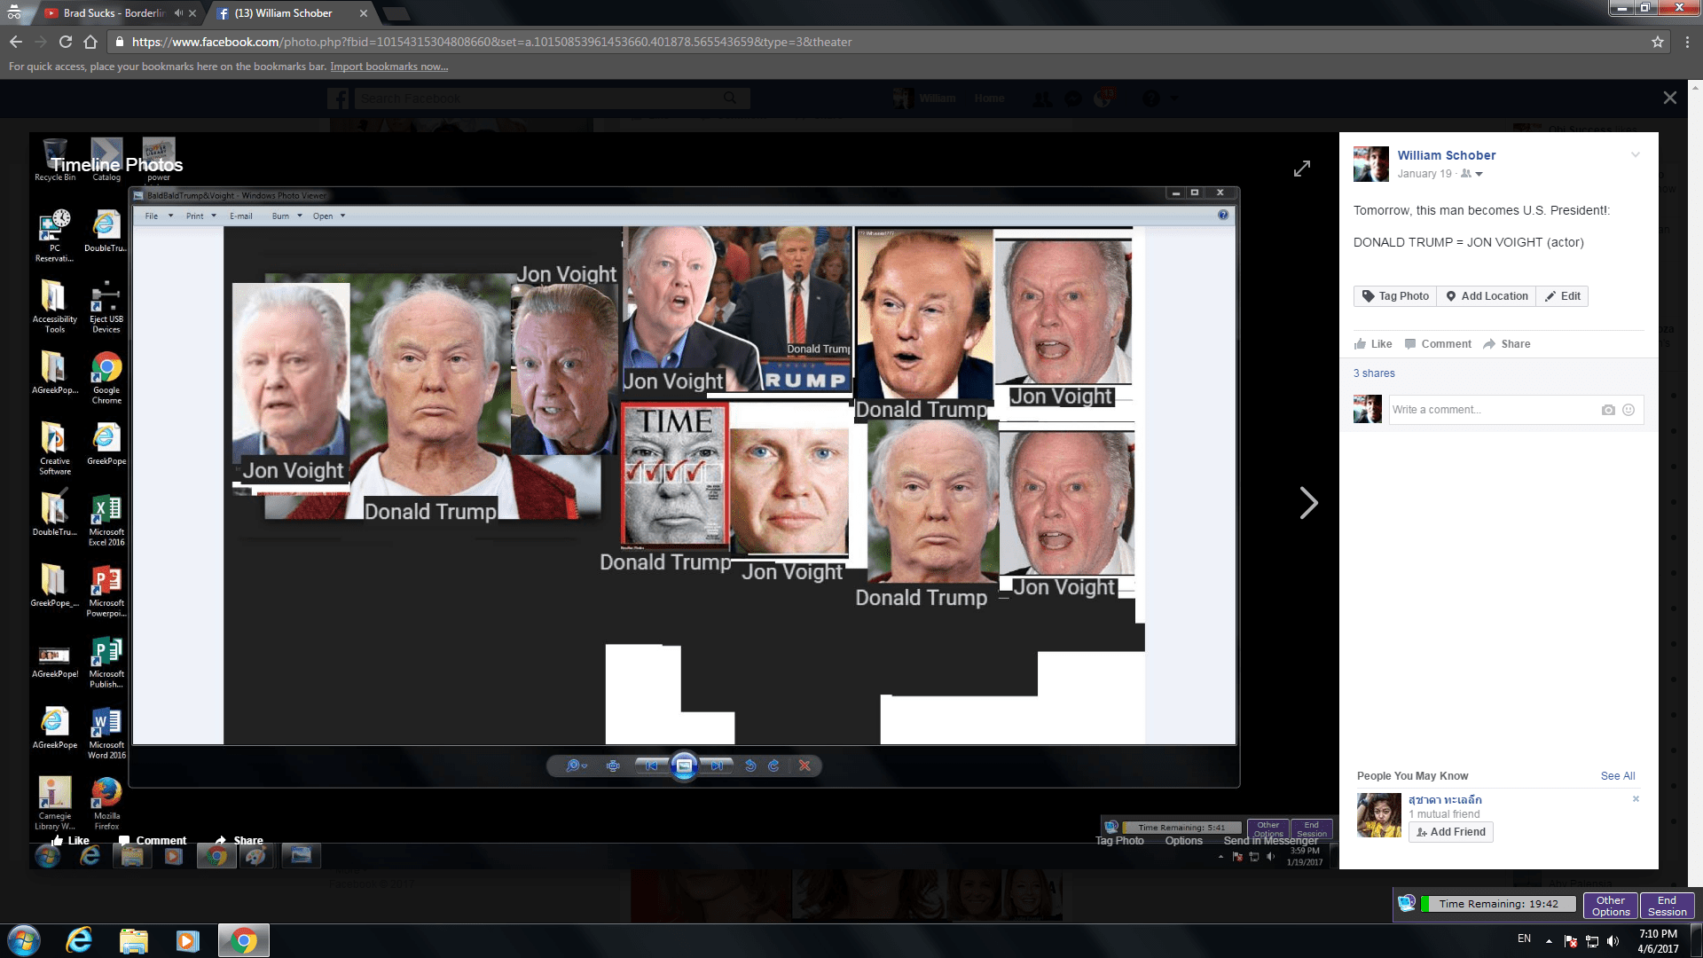Bookmark this page with the star icon
The image size is (1703, 958).
(1657, 42)
